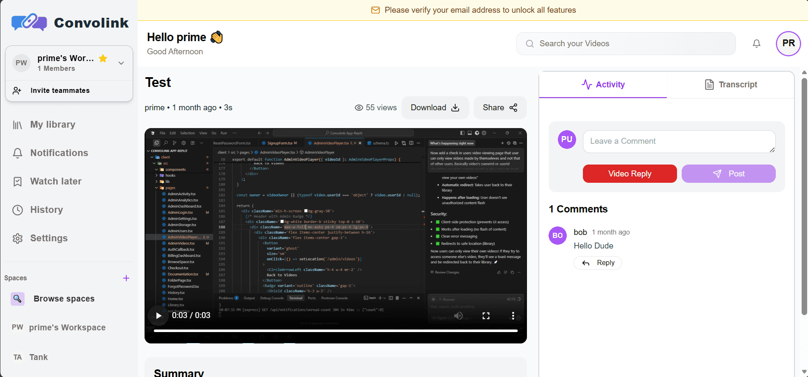Click the notification bell icon in header
The height and width of the screenshot is (377, 808).
tap(756, 44)
